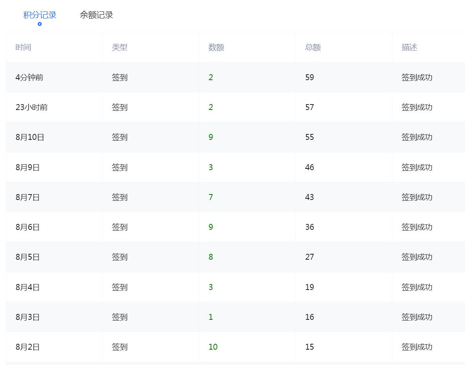Click 签到成功 description in 23小时前 row
Viewport: 465px width, 365px height.
point(417,107)
